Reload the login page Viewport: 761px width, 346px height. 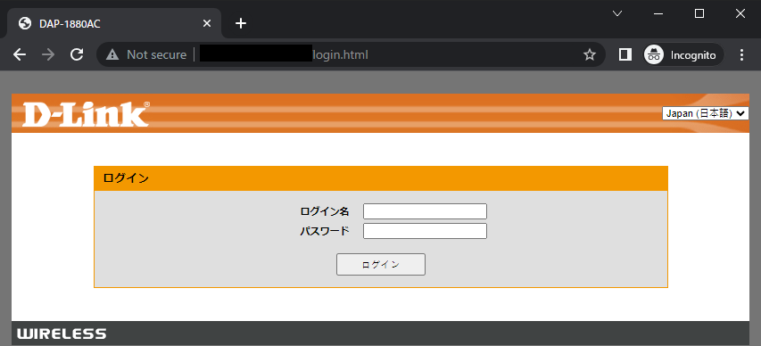pos(77,54)
